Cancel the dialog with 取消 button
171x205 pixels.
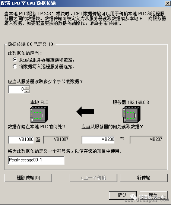(153, 195)
